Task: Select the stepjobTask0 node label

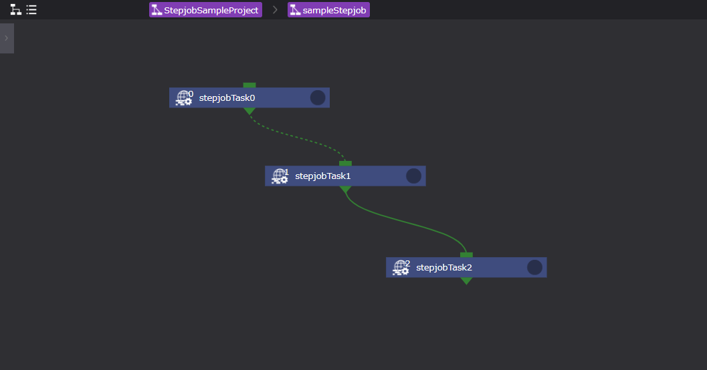Action: [x=227, y=98]
